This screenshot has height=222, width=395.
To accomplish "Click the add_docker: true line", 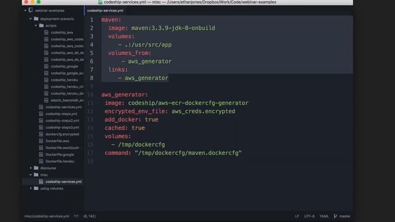I will [131, 120].
